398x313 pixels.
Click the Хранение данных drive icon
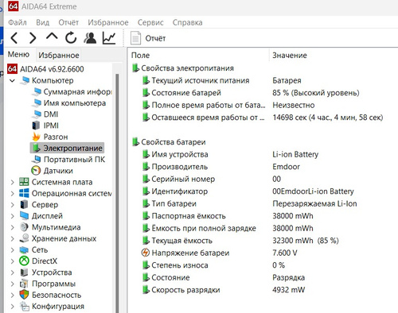(x=24, y=238)
